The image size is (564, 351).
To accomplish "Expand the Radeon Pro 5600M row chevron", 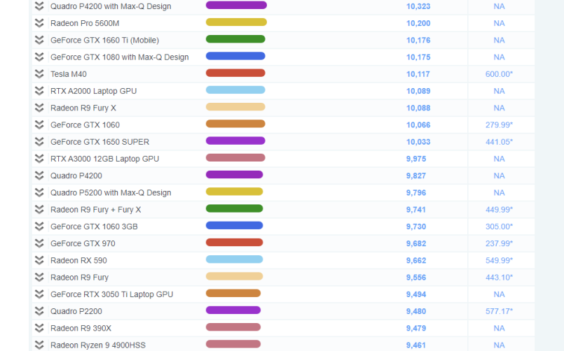I will coord(39,23).
